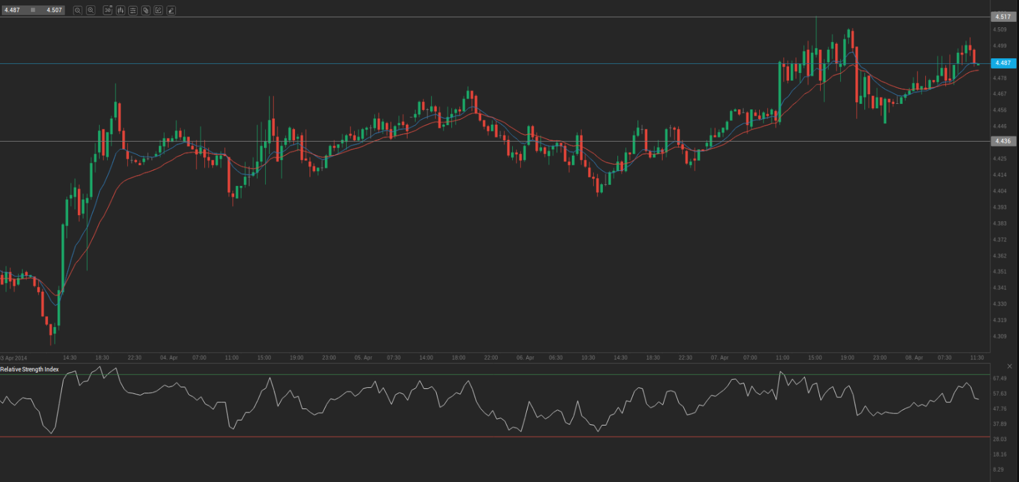The width and height of the screenshot is (1019, 482).
Task: Select the eraser clear drawings icon
Action: tap(171, 10)
